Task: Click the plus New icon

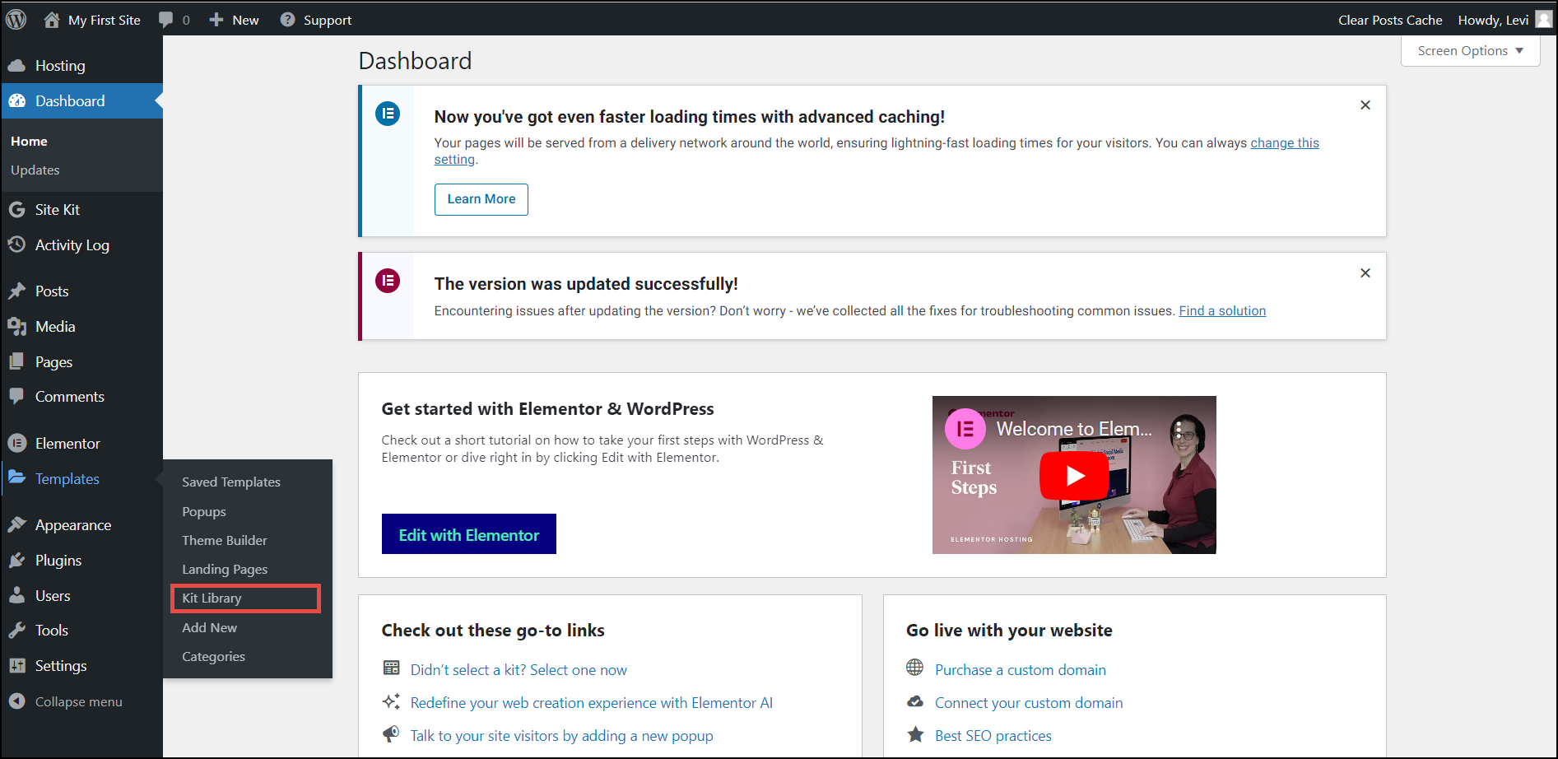Action: 216,20
